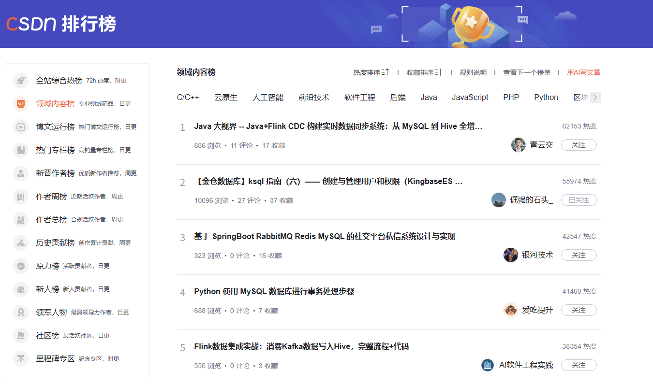Select the 前沿技术 category tab
The height and width of the screenshot is (384, 653).
(x=314, y=98)
